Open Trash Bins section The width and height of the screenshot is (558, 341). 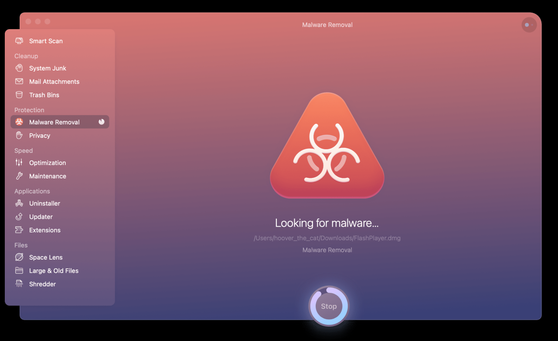point(60,95)
